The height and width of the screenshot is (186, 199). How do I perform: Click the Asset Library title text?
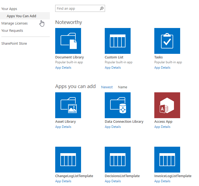click(x=65, y=122)
